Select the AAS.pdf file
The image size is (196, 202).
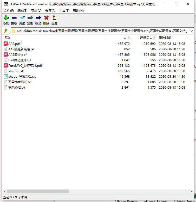click(x=14, y=44)
